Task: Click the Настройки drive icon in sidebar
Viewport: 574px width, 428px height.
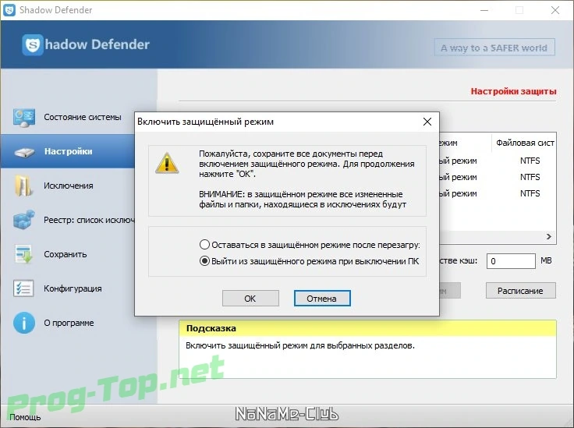Action: [x=24, y=152]
